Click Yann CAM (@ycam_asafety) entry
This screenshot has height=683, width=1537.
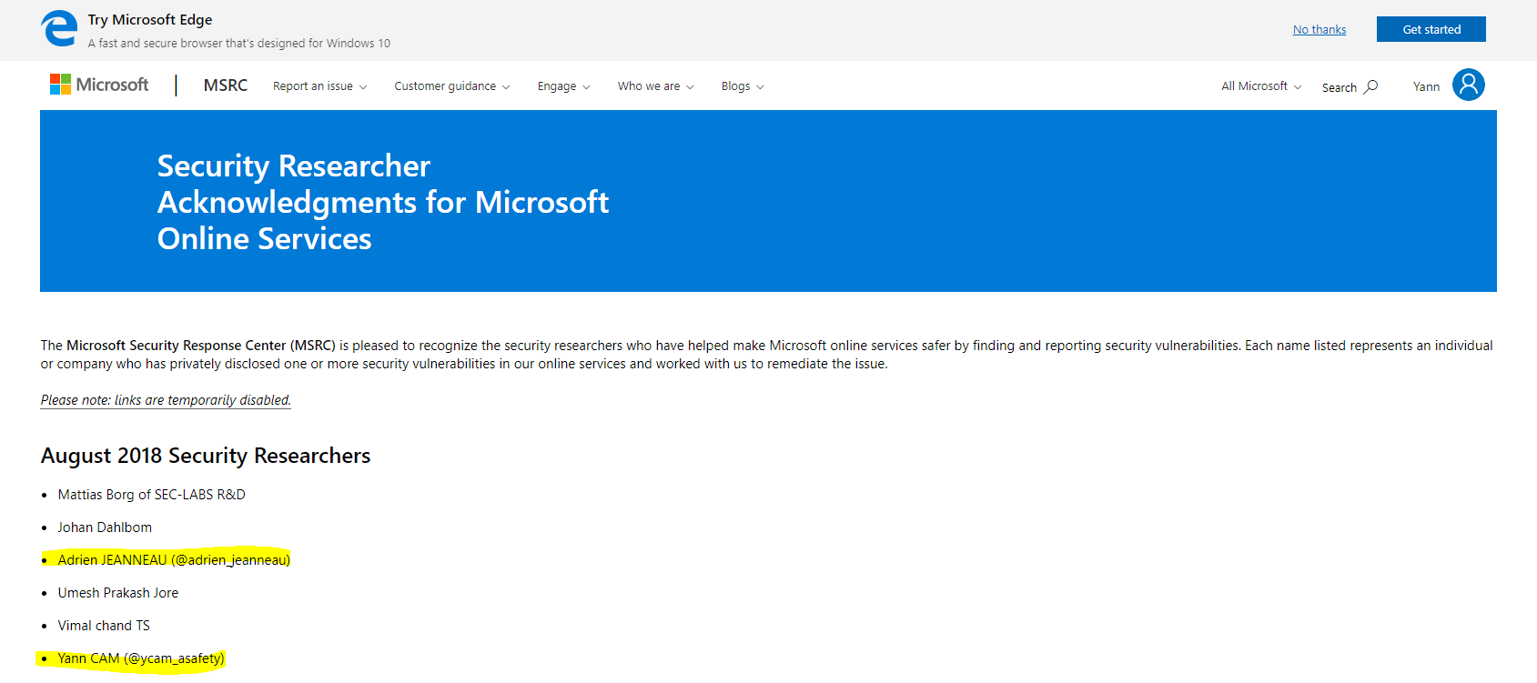[x=141, y=658]
